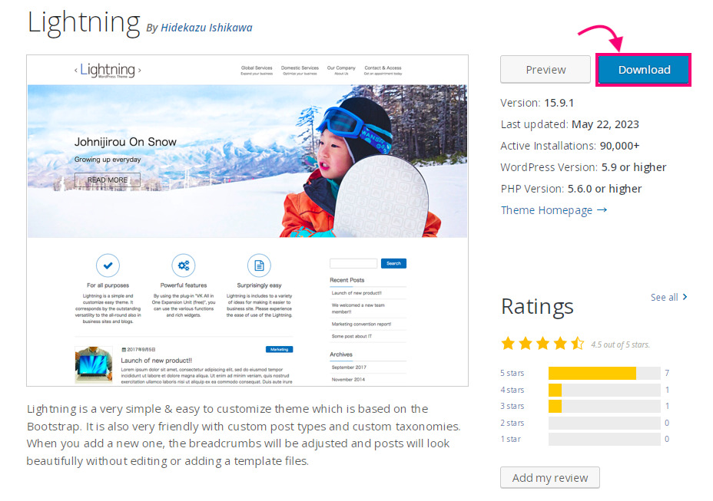Viewport: 713px width, 501px height.
Task: Click Global Services menu item
Action: [257, 70]
